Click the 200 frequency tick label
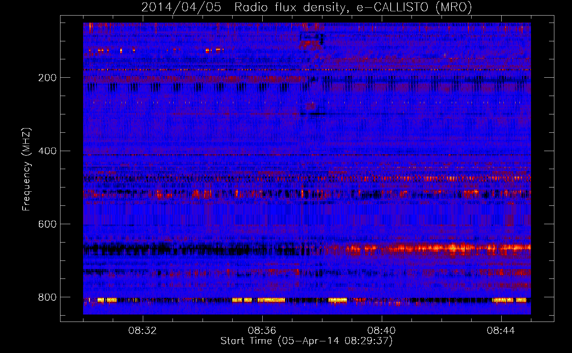572x353 pixels. coord(47,78)
